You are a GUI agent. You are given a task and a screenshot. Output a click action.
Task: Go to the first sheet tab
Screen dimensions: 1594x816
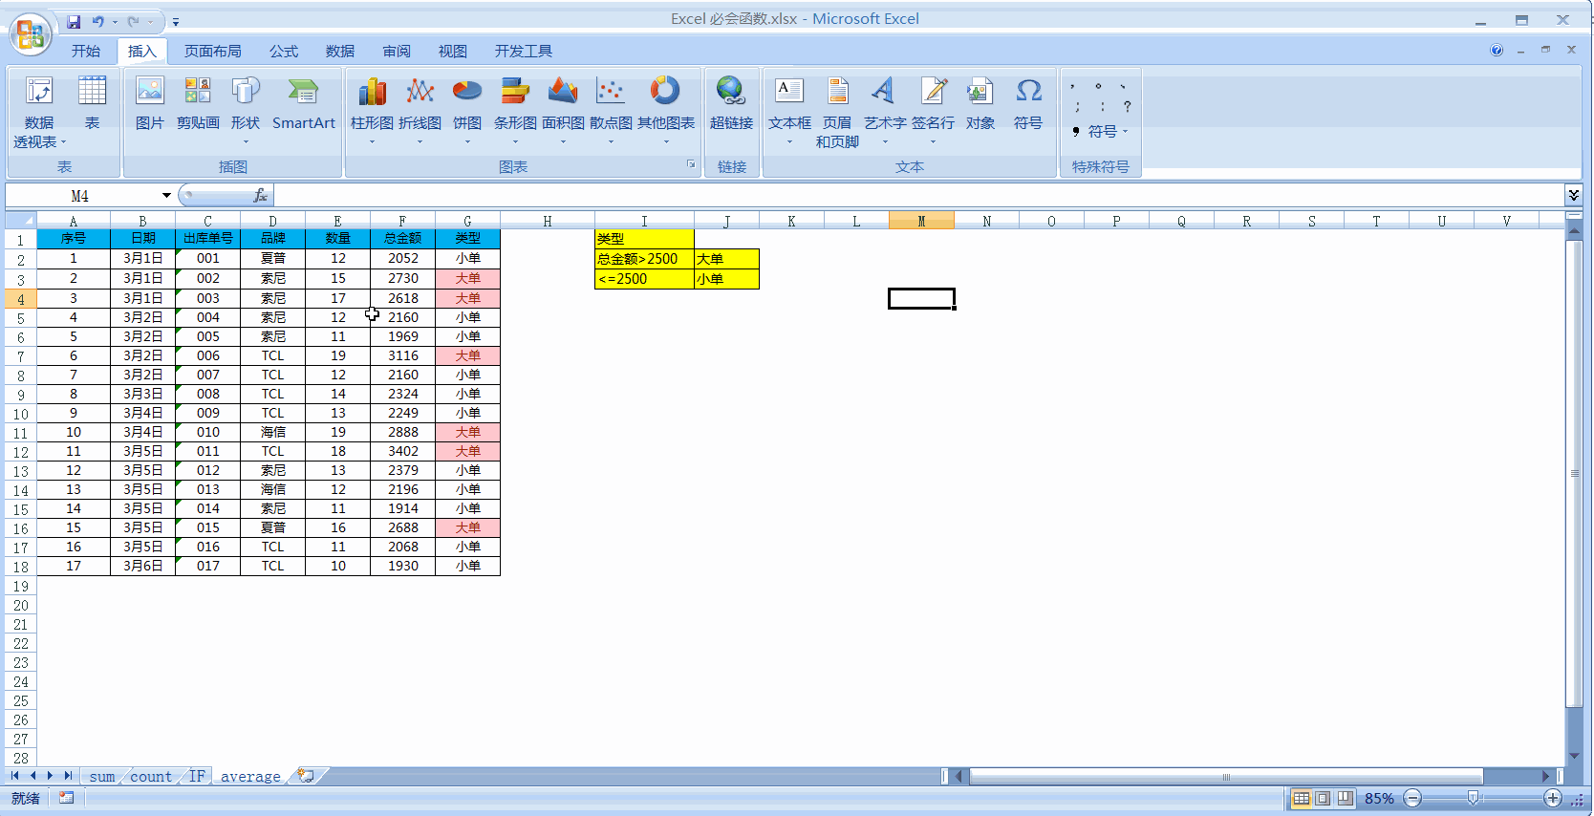15,776
